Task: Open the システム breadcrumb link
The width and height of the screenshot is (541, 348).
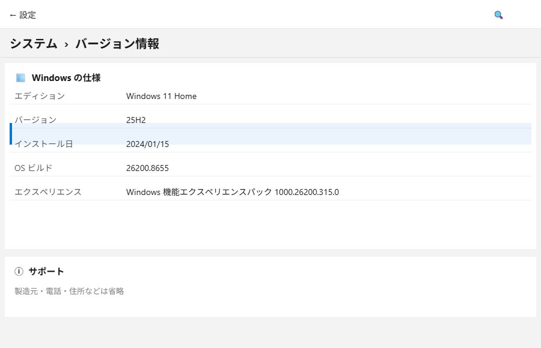Action: (x=34, y=43)
